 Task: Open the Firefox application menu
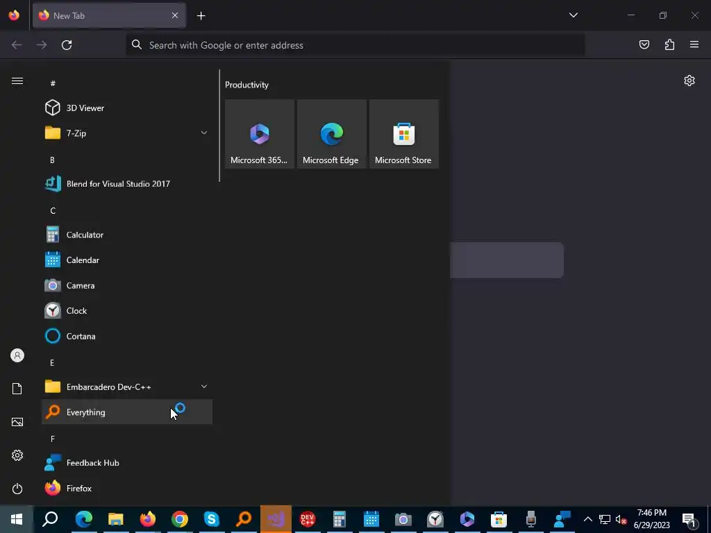tap(694, 44)
